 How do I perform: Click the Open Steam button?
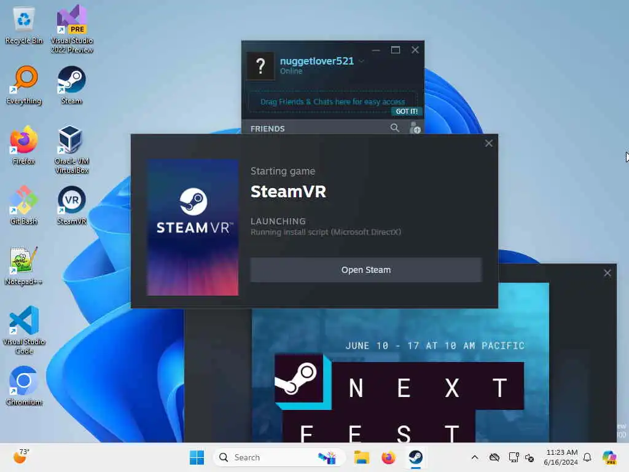coord(366,270)
